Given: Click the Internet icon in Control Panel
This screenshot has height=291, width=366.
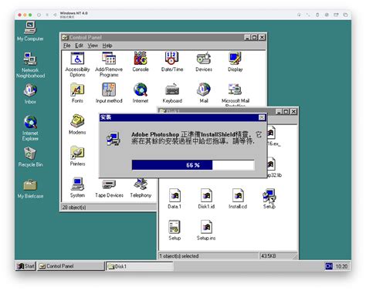Looking at the screenshot, I should click(141, 93).
